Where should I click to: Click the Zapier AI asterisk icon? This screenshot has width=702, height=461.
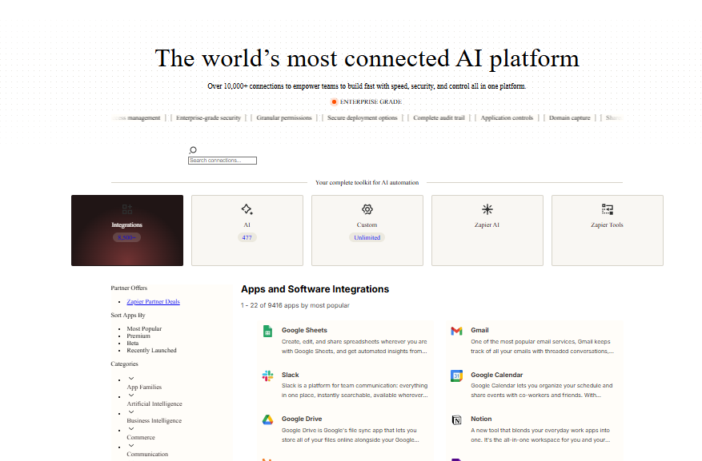(x=487, y=209)
